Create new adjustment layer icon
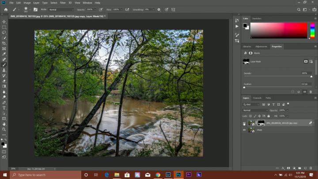 [x=294, y=168]
